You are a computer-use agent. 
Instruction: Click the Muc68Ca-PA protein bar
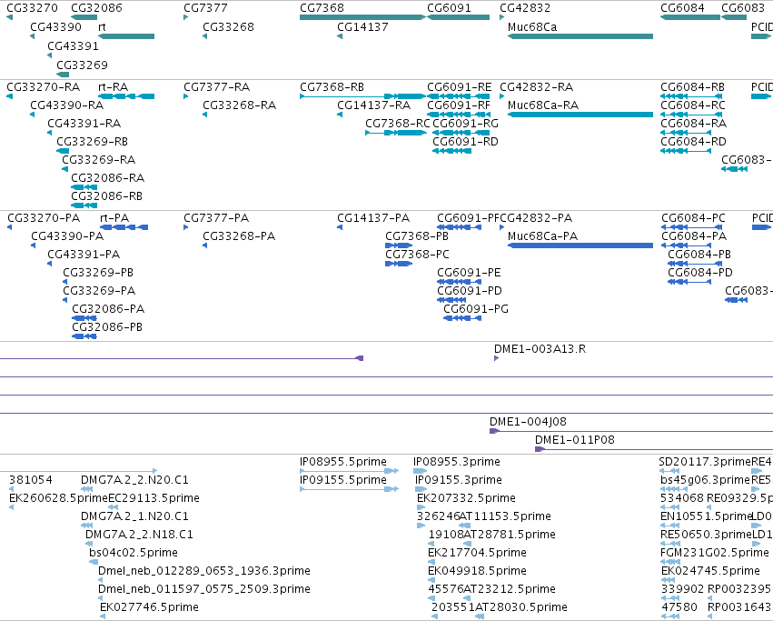pos(580,245)
